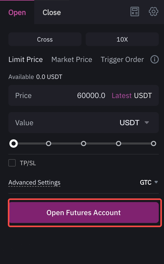Set slider to the last marker

[x=153, y=144]
